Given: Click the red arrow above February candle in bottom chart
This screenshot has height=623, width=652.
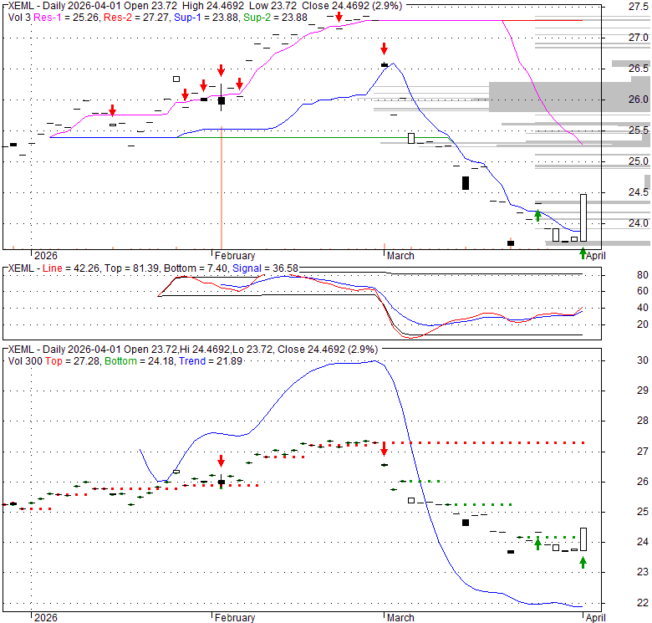Looking at the screenshot, I should [221, 461].
